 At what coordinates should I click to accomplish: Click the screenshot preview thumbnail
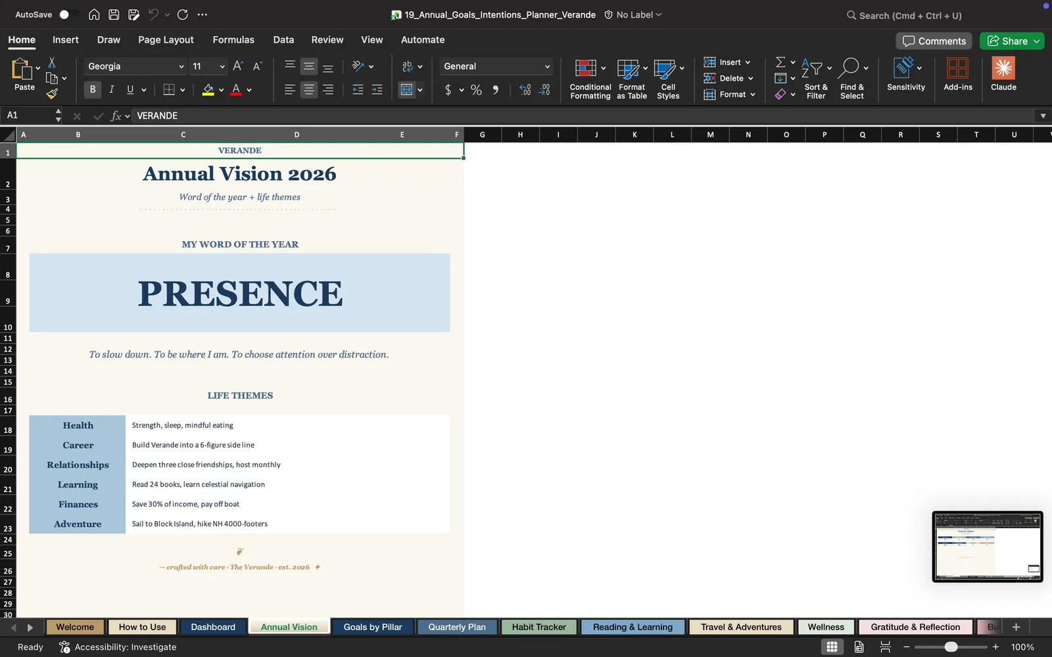[988, 547]
